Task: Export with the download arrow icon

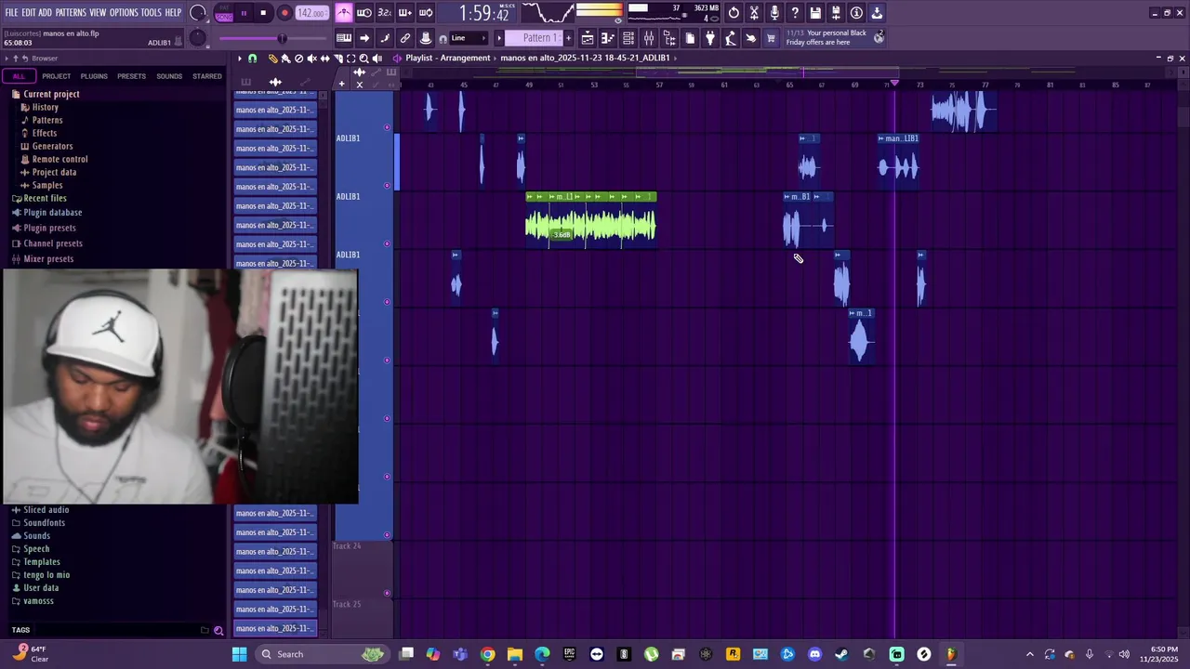Action: pyautogui.click(x=877, y=13)
